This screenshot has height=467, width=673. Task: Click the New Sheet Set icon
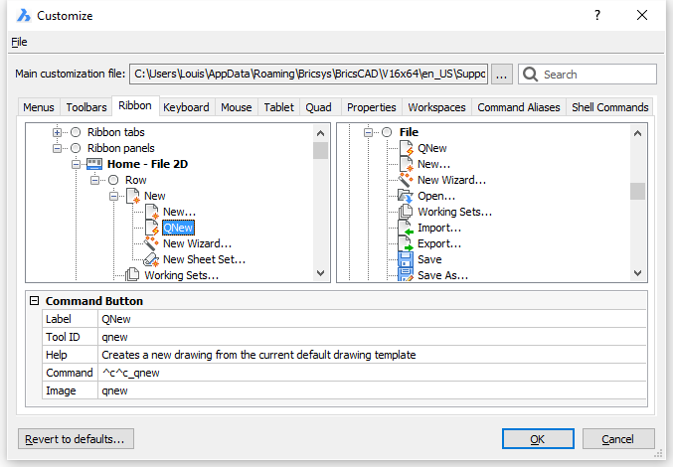pos(151,259)
